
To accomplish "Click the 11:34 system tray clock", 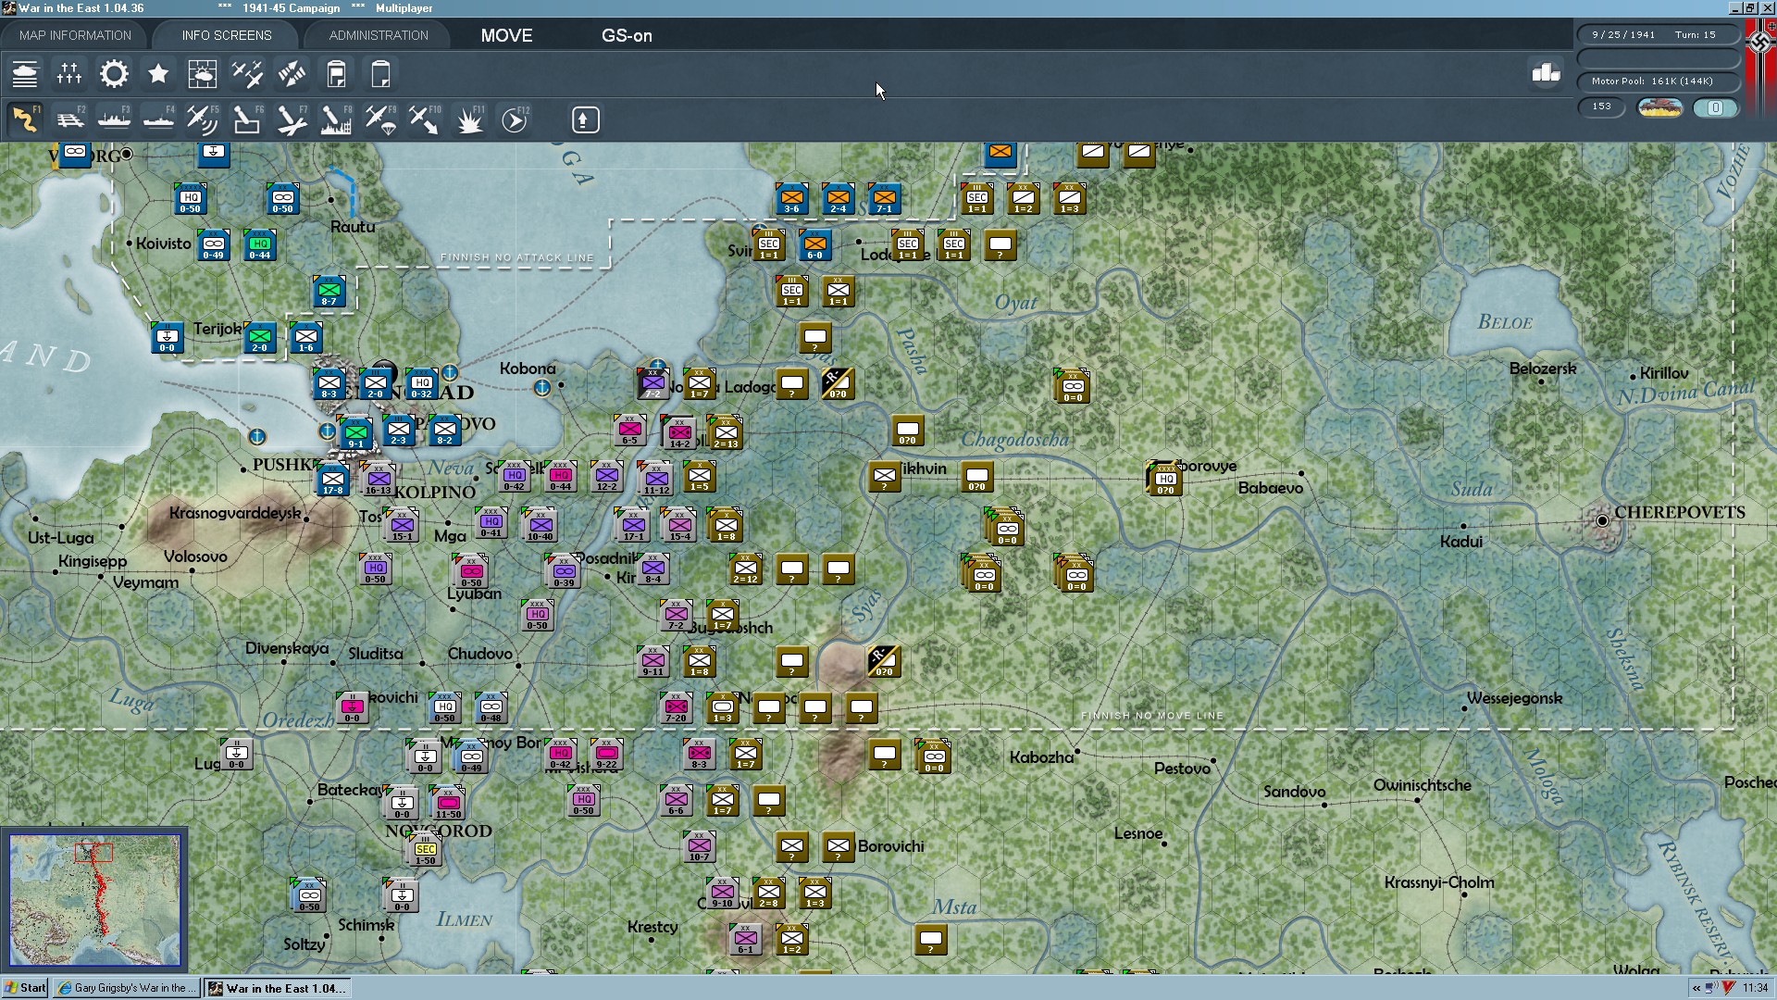I will (1755, 988).
